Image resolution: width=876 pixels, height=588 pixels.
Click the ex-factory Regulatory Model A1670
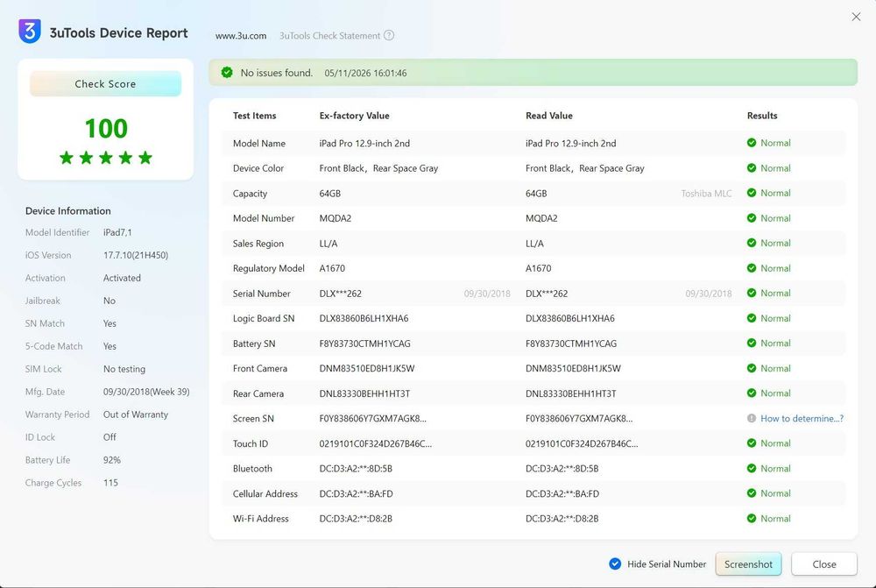point(332,268)
